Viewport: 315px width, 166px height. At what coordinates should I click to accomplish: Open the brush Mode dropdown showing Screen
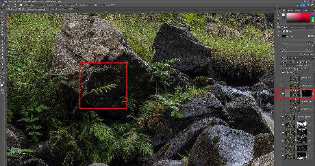37,5
